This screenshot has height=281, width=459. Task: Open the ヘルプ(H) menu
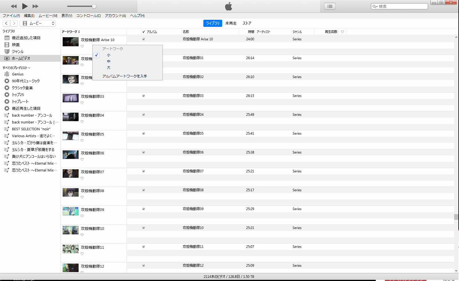[x=137, y=16]
